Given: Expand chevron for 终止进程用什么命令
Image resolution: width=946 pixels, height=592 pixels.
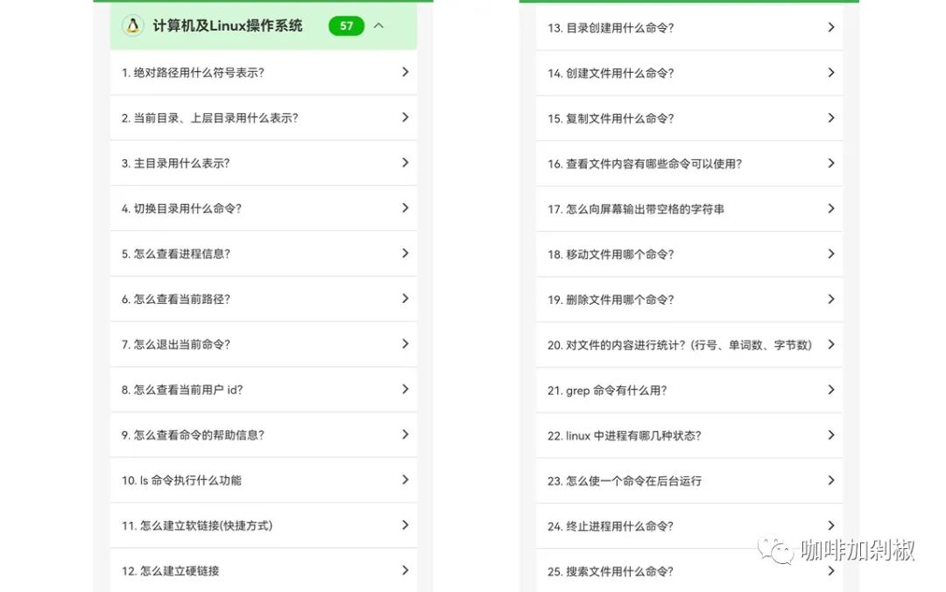Looking at the screenshot, I should tap(831, 525).
